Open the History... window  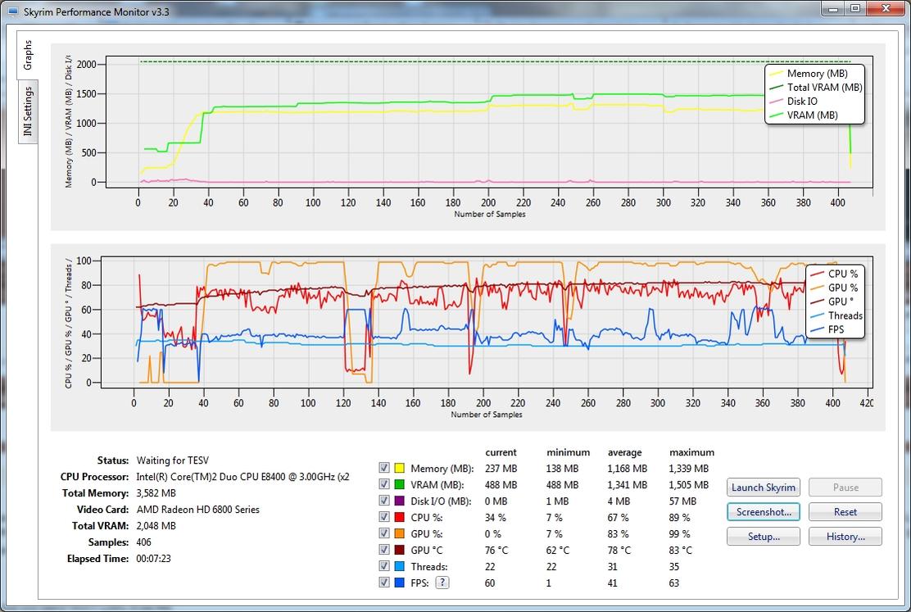tap(845, 537)
